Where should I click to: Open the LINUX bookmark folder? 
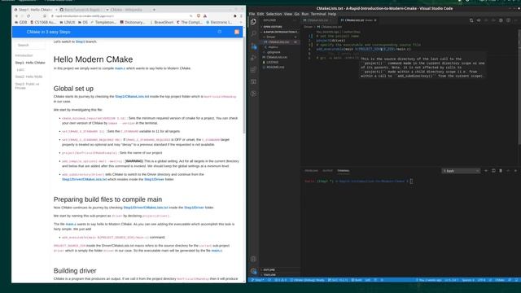click(x=68, y=22)
